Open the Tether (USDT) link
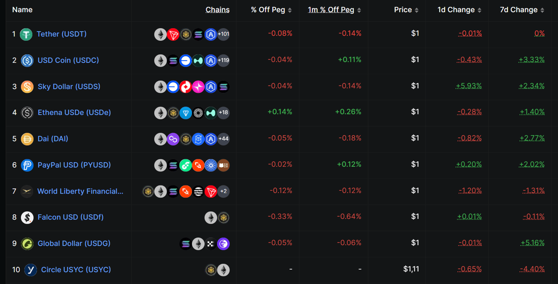This screenshot has width=558, height=284. [62, 34]
